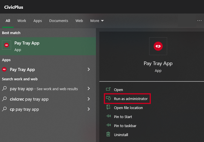Click the search icon beside 'civicrec pay tray app'
Viewport: 204px width, 142px height.
tap(4, 99)
